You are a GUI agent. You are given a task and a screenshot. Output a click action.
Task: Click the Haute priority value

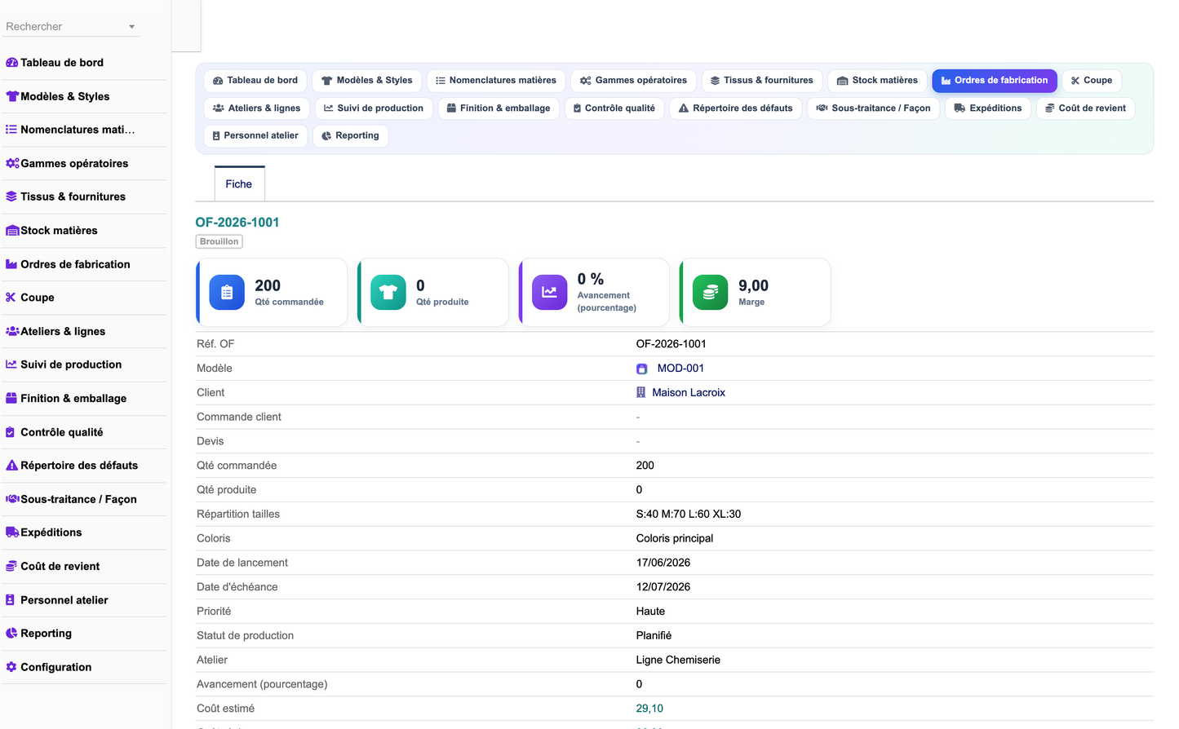click(650, 612)
